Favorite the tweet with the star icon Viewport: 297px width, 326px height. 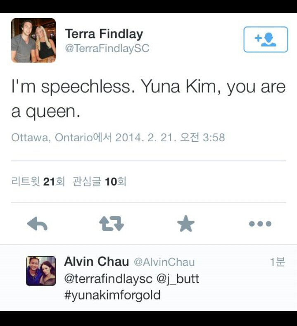pos(186,224)
